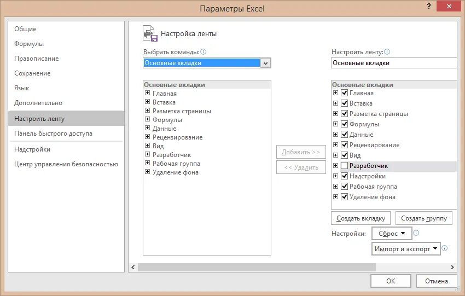The width and height of the screenshot is (465, 296).
Task: Select Основные вкладки header in left list
Action: [207, 84]
